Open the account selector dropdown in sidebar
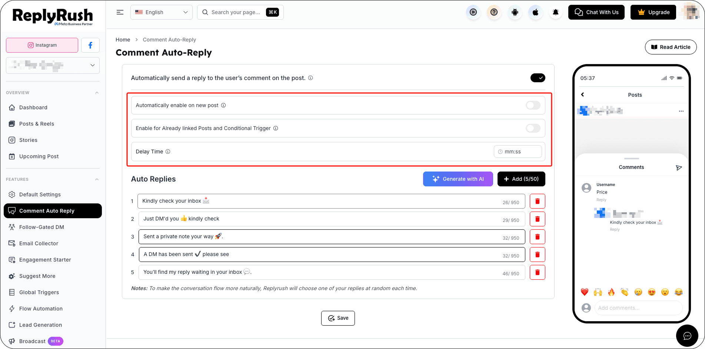This screenshot has width=705, height=349. point(53,65)
